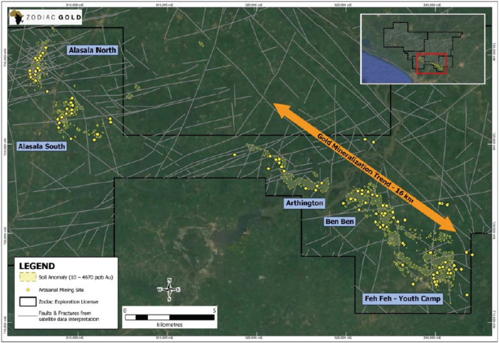Click the red rectangle in the inset map

tap(431, 64)
